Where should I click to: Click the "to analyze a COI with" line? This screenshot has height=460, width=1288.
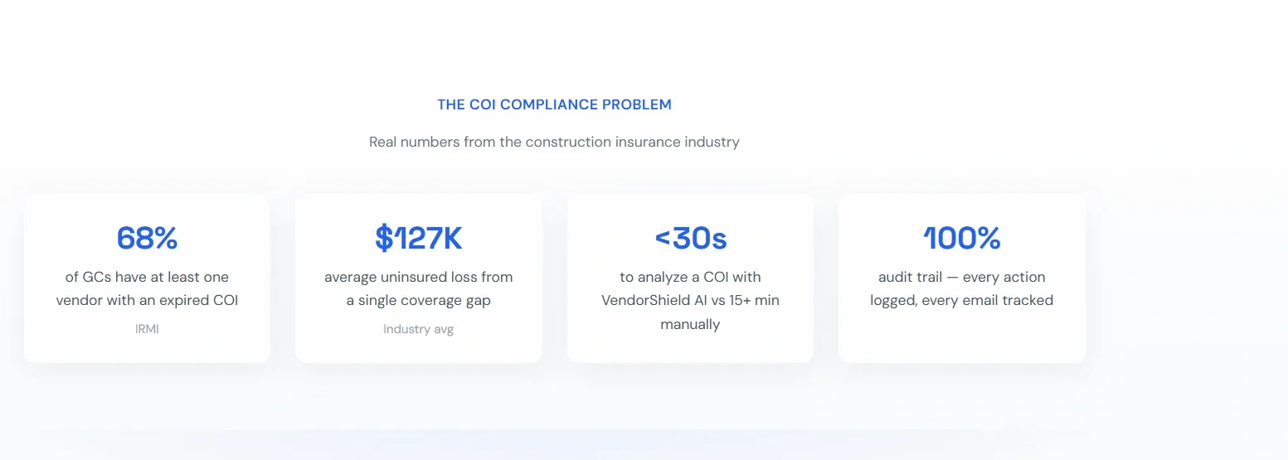coord(690,277)
